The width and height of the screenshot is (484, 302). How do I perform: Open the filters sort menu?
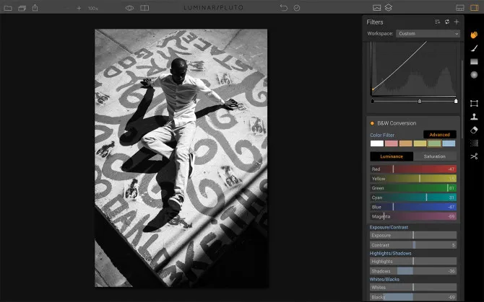tap(438, 22)
